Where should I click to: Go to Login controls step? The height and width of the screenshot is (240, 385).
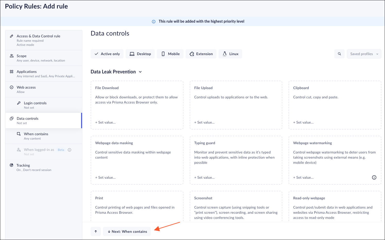35,103
